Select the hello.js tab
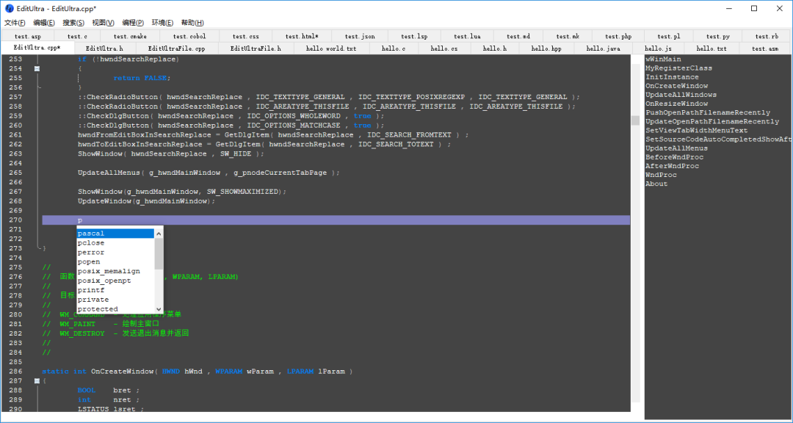The width and height of the screenshot is (793, 423). point(659,48)
